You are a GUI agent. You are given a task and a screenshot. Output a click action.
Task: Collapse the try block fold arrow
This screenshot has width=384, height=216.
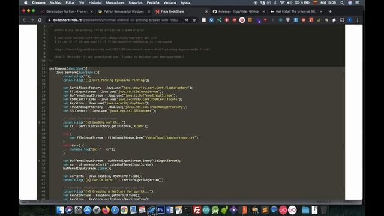(x=47, y=134)
